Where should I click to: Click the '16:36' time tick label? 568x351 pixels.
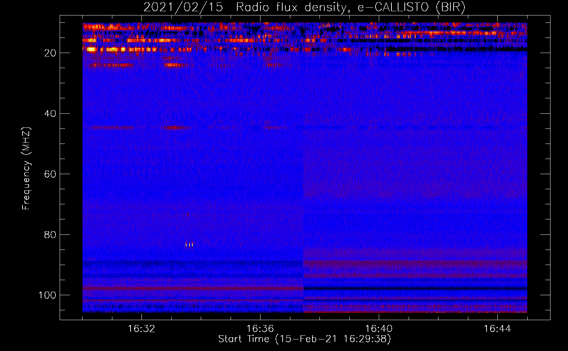[x=260, y=329]
